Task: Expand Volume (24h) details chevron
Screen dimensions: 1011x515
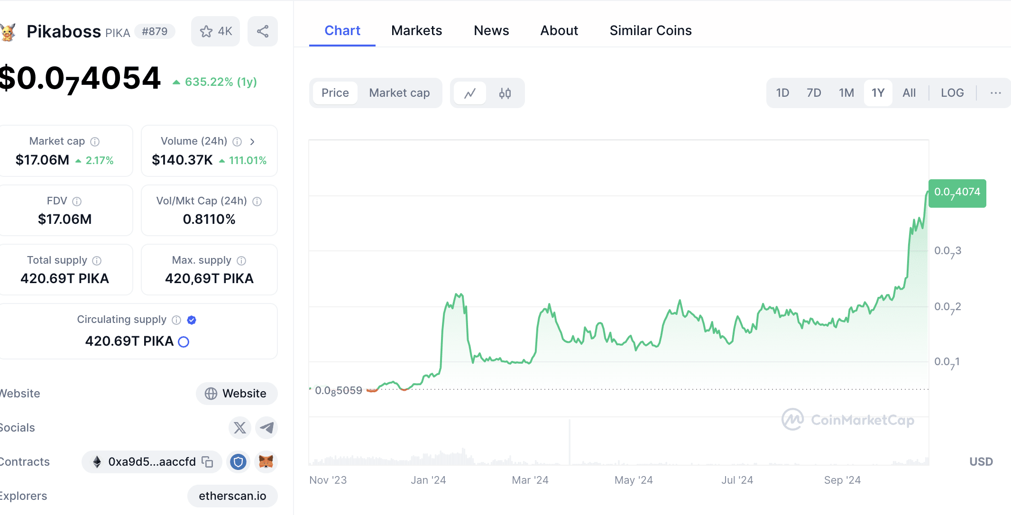Action: coord(252,141)
